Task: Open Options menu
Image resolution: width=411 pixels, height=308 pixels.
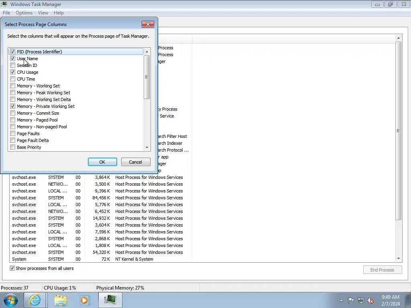Action: (24, 12)
